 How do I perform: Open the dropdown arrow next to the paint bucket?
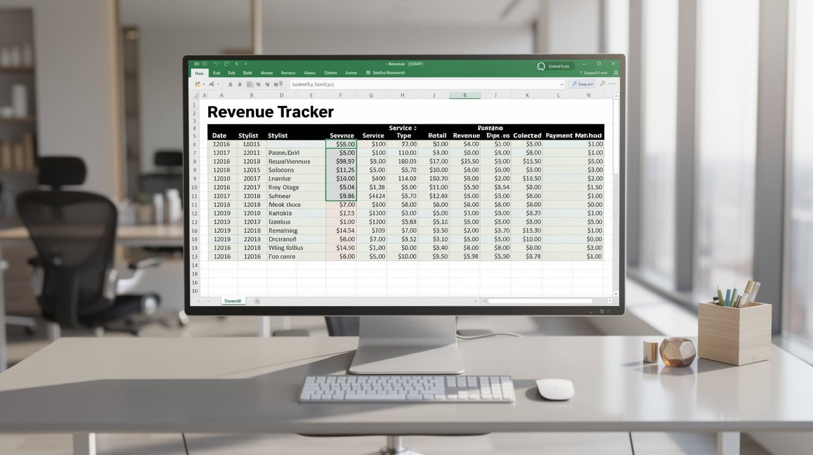point(204,84)
